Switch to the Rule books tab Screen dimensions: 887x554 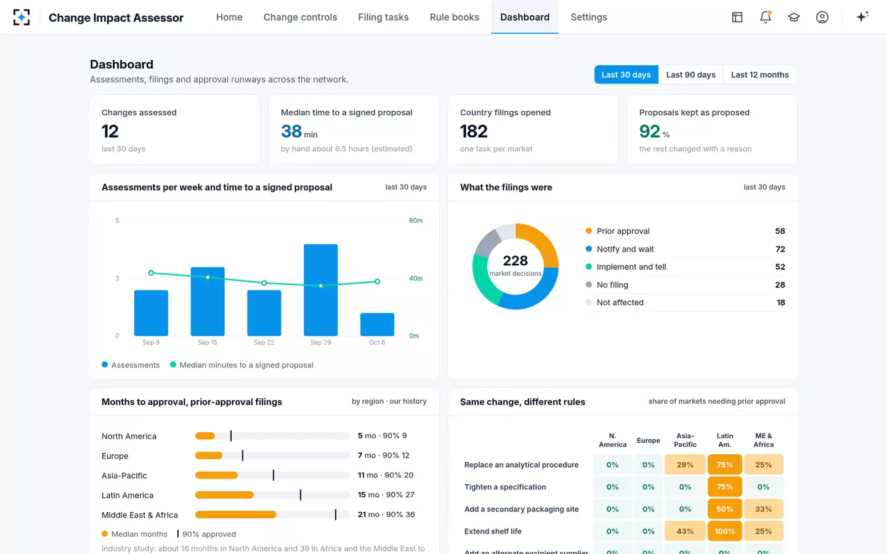pyautogui.click(x=455, y=17)
